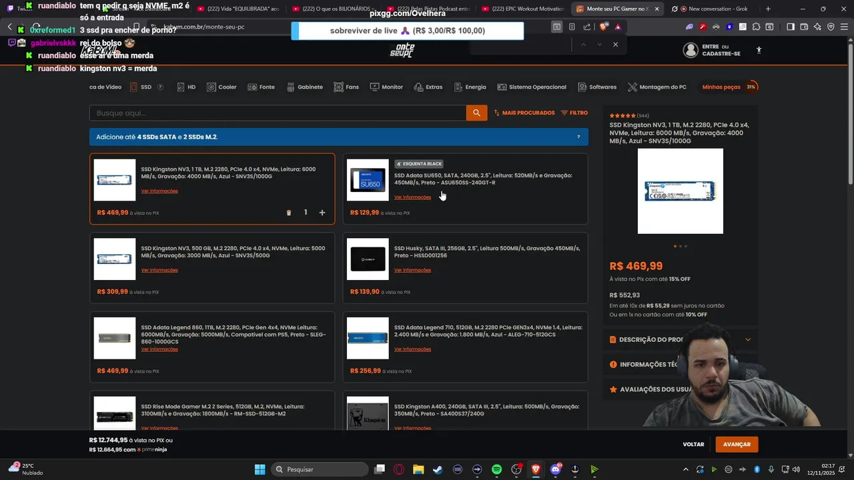Click help icon on SSD limit banner
The image size is (854, 480).
tap(578, 137)
